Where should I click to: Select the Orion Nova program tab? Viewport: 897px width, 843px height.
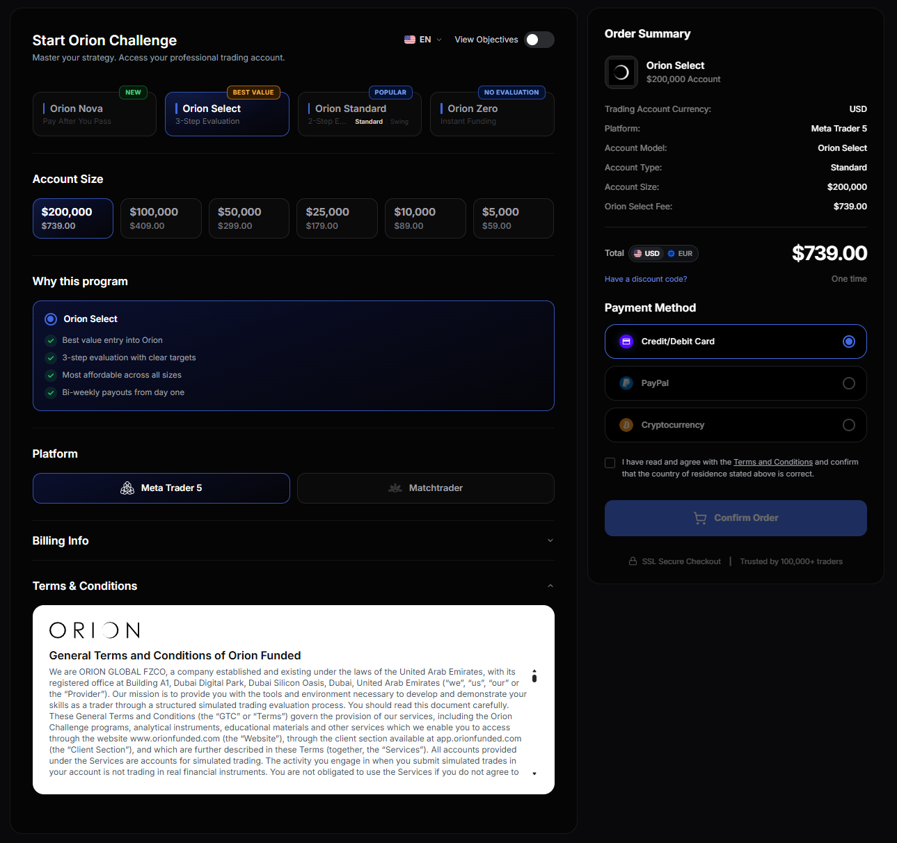coord(95,114)
